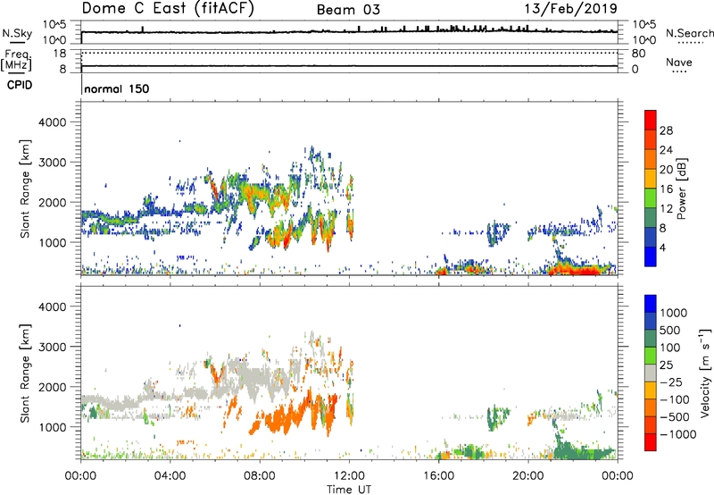Click the "100" velocity colorbar label

[x=668, y=348]
